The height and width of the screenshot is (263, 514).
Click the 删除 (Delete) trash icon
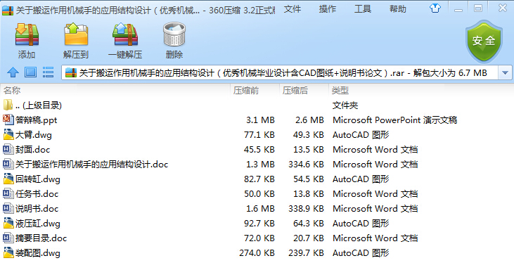[x=174, y=34]
